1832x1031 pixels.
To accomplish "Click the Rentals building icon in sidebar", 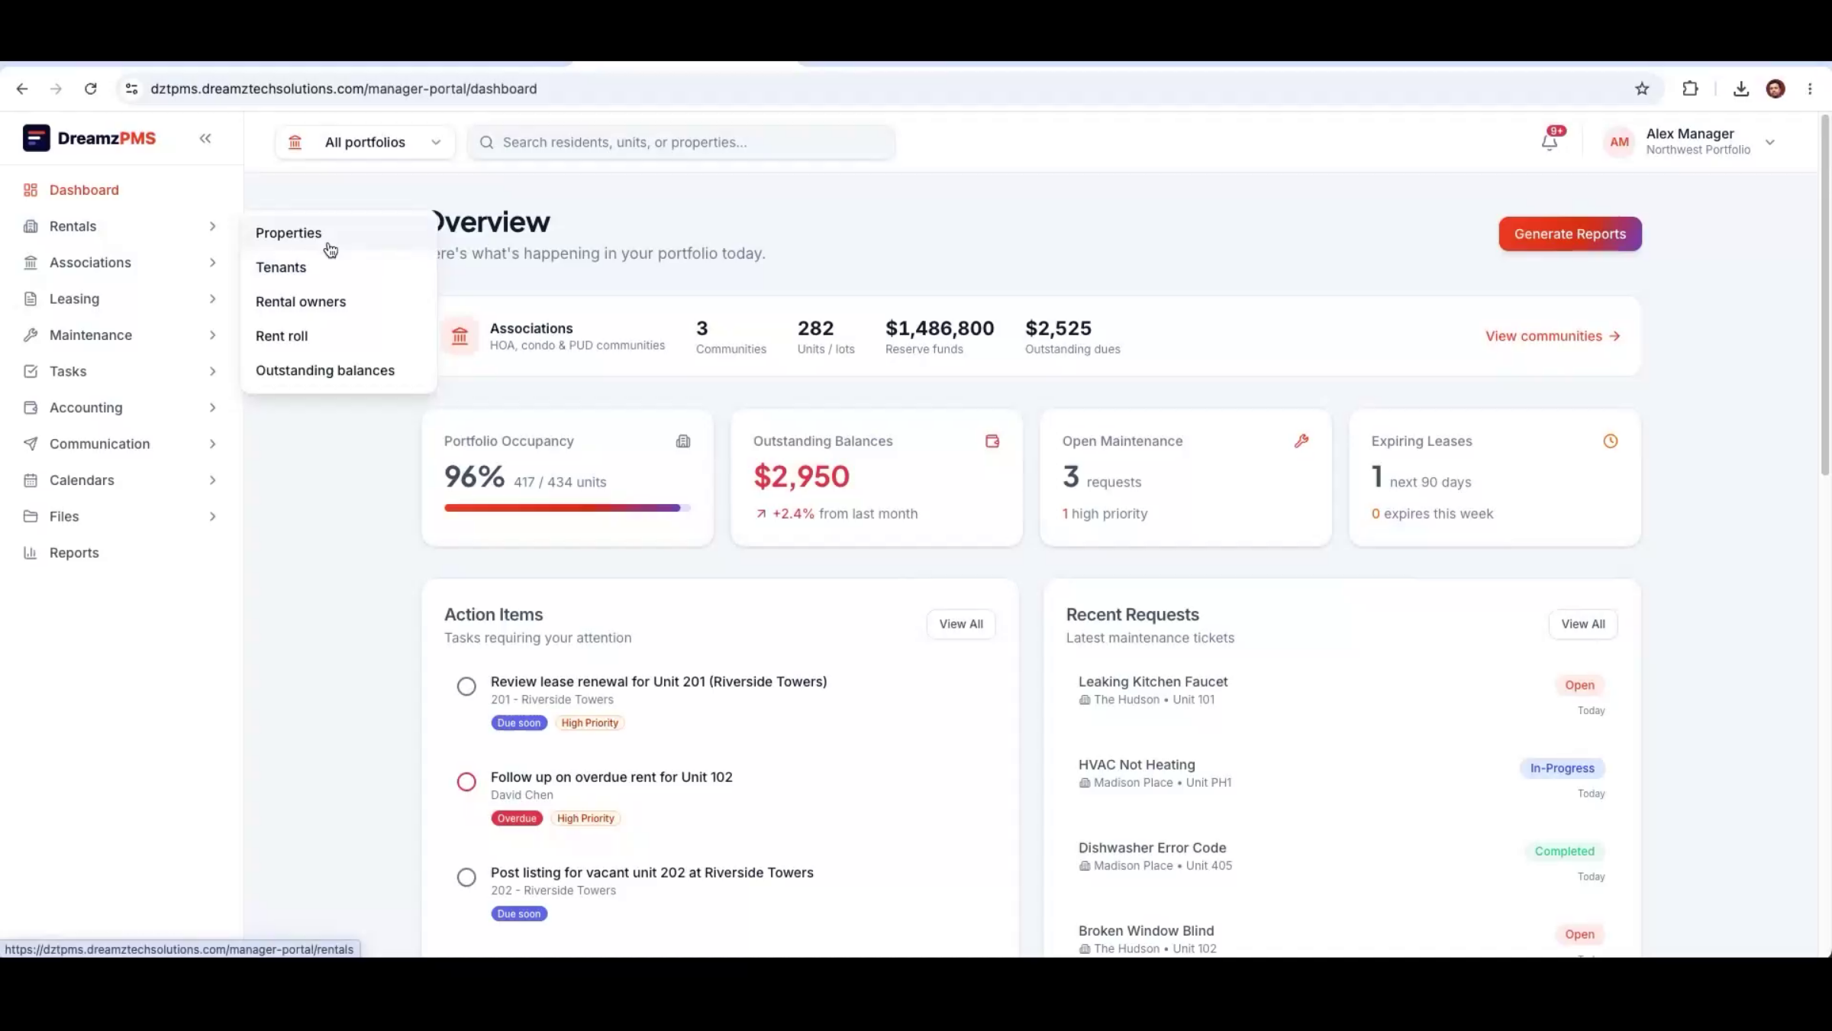I will [31, 226].
